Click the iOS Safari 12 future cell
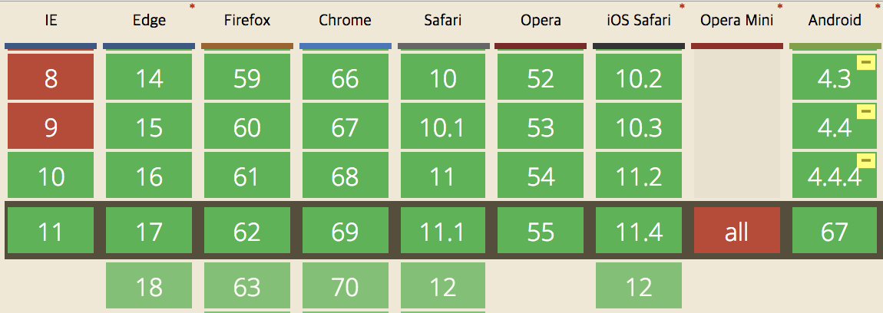This screenshot has height=313, width=883. click(639, 285)
